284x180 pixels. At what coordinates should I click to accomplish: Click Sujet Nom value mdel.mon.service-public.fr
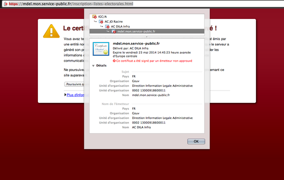(151, 95)
